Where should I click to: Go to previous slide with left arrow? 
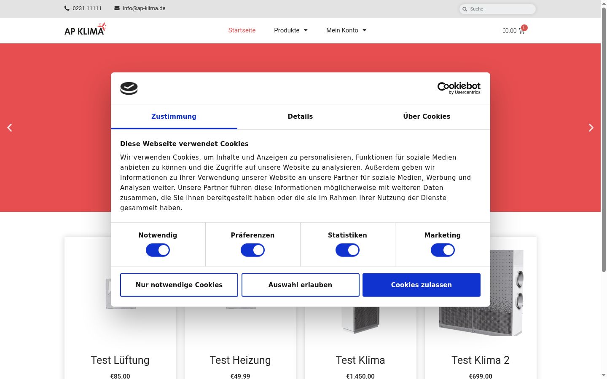(x=10, y=128)
